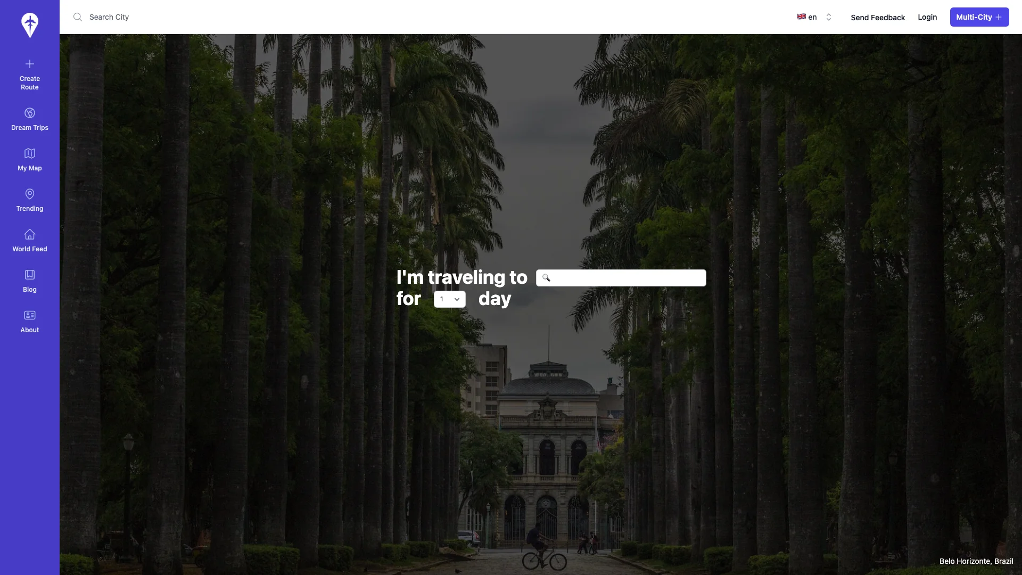Click the search magnifier icon in travel bar
The width and height of the screenshot is (1022, 575).
pyautogui.click(x=546, y=278)
